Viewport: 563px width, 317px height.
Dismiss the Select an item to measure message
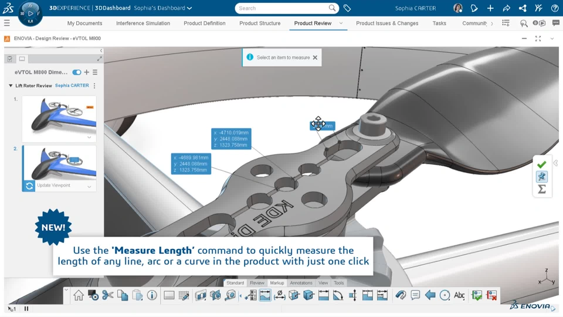pyautogui.click(x=315, y=58)
